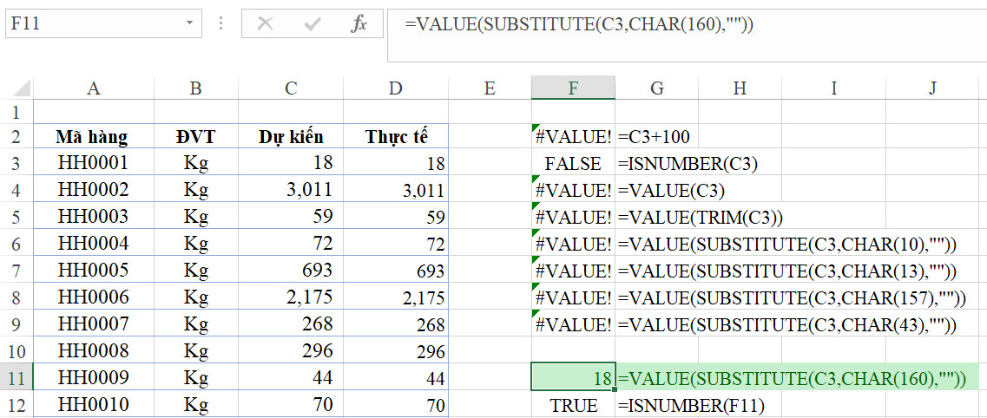Click the Kg cell in HH0001 row

point(196,163)
